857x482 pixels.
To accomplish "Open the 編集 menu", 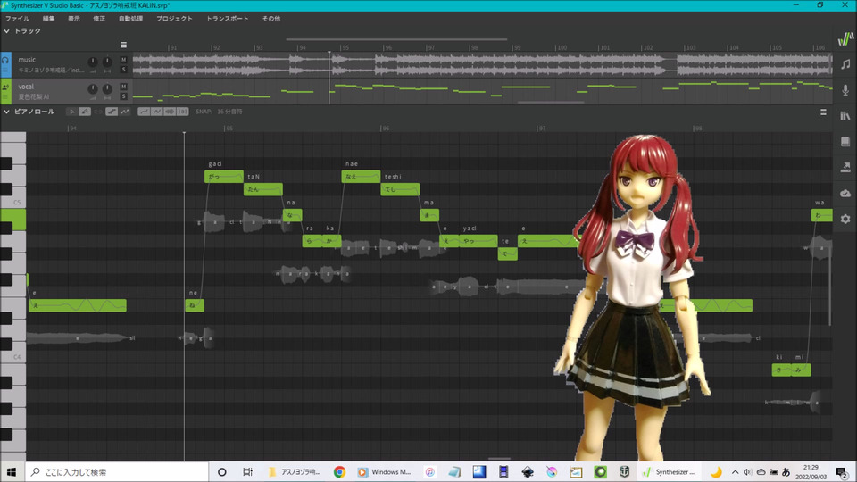I will (48, 19).
